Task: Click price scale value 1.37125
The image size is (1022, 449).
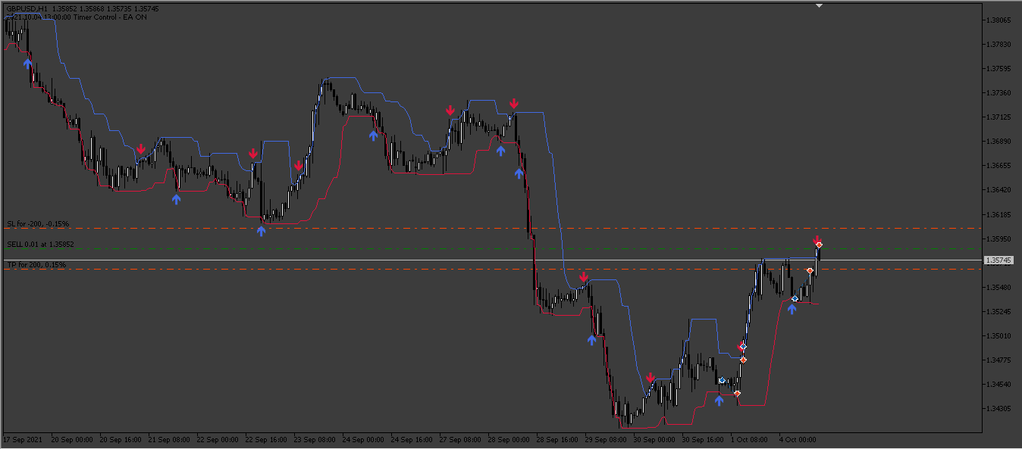Action: point(998,117)
